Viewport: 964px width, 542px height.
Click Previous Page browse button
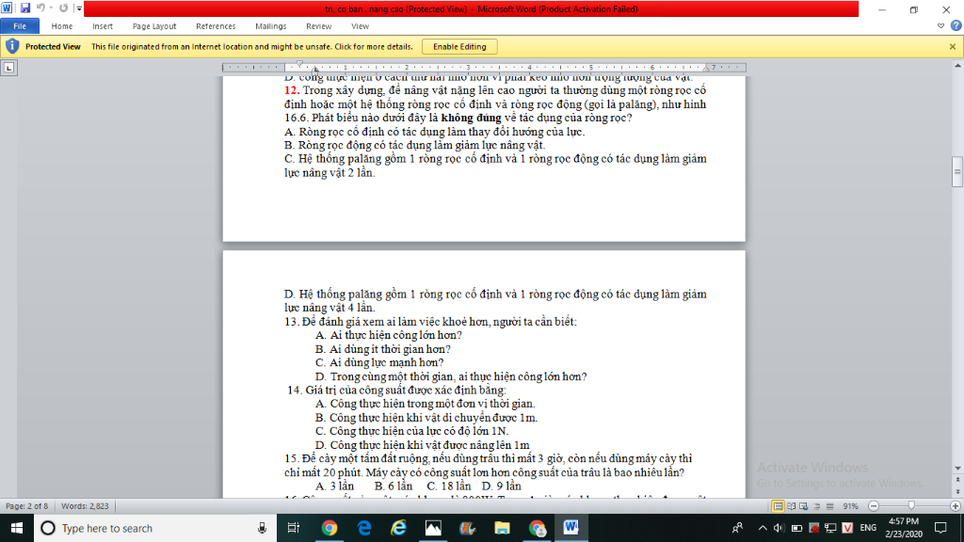pos(957,479)
